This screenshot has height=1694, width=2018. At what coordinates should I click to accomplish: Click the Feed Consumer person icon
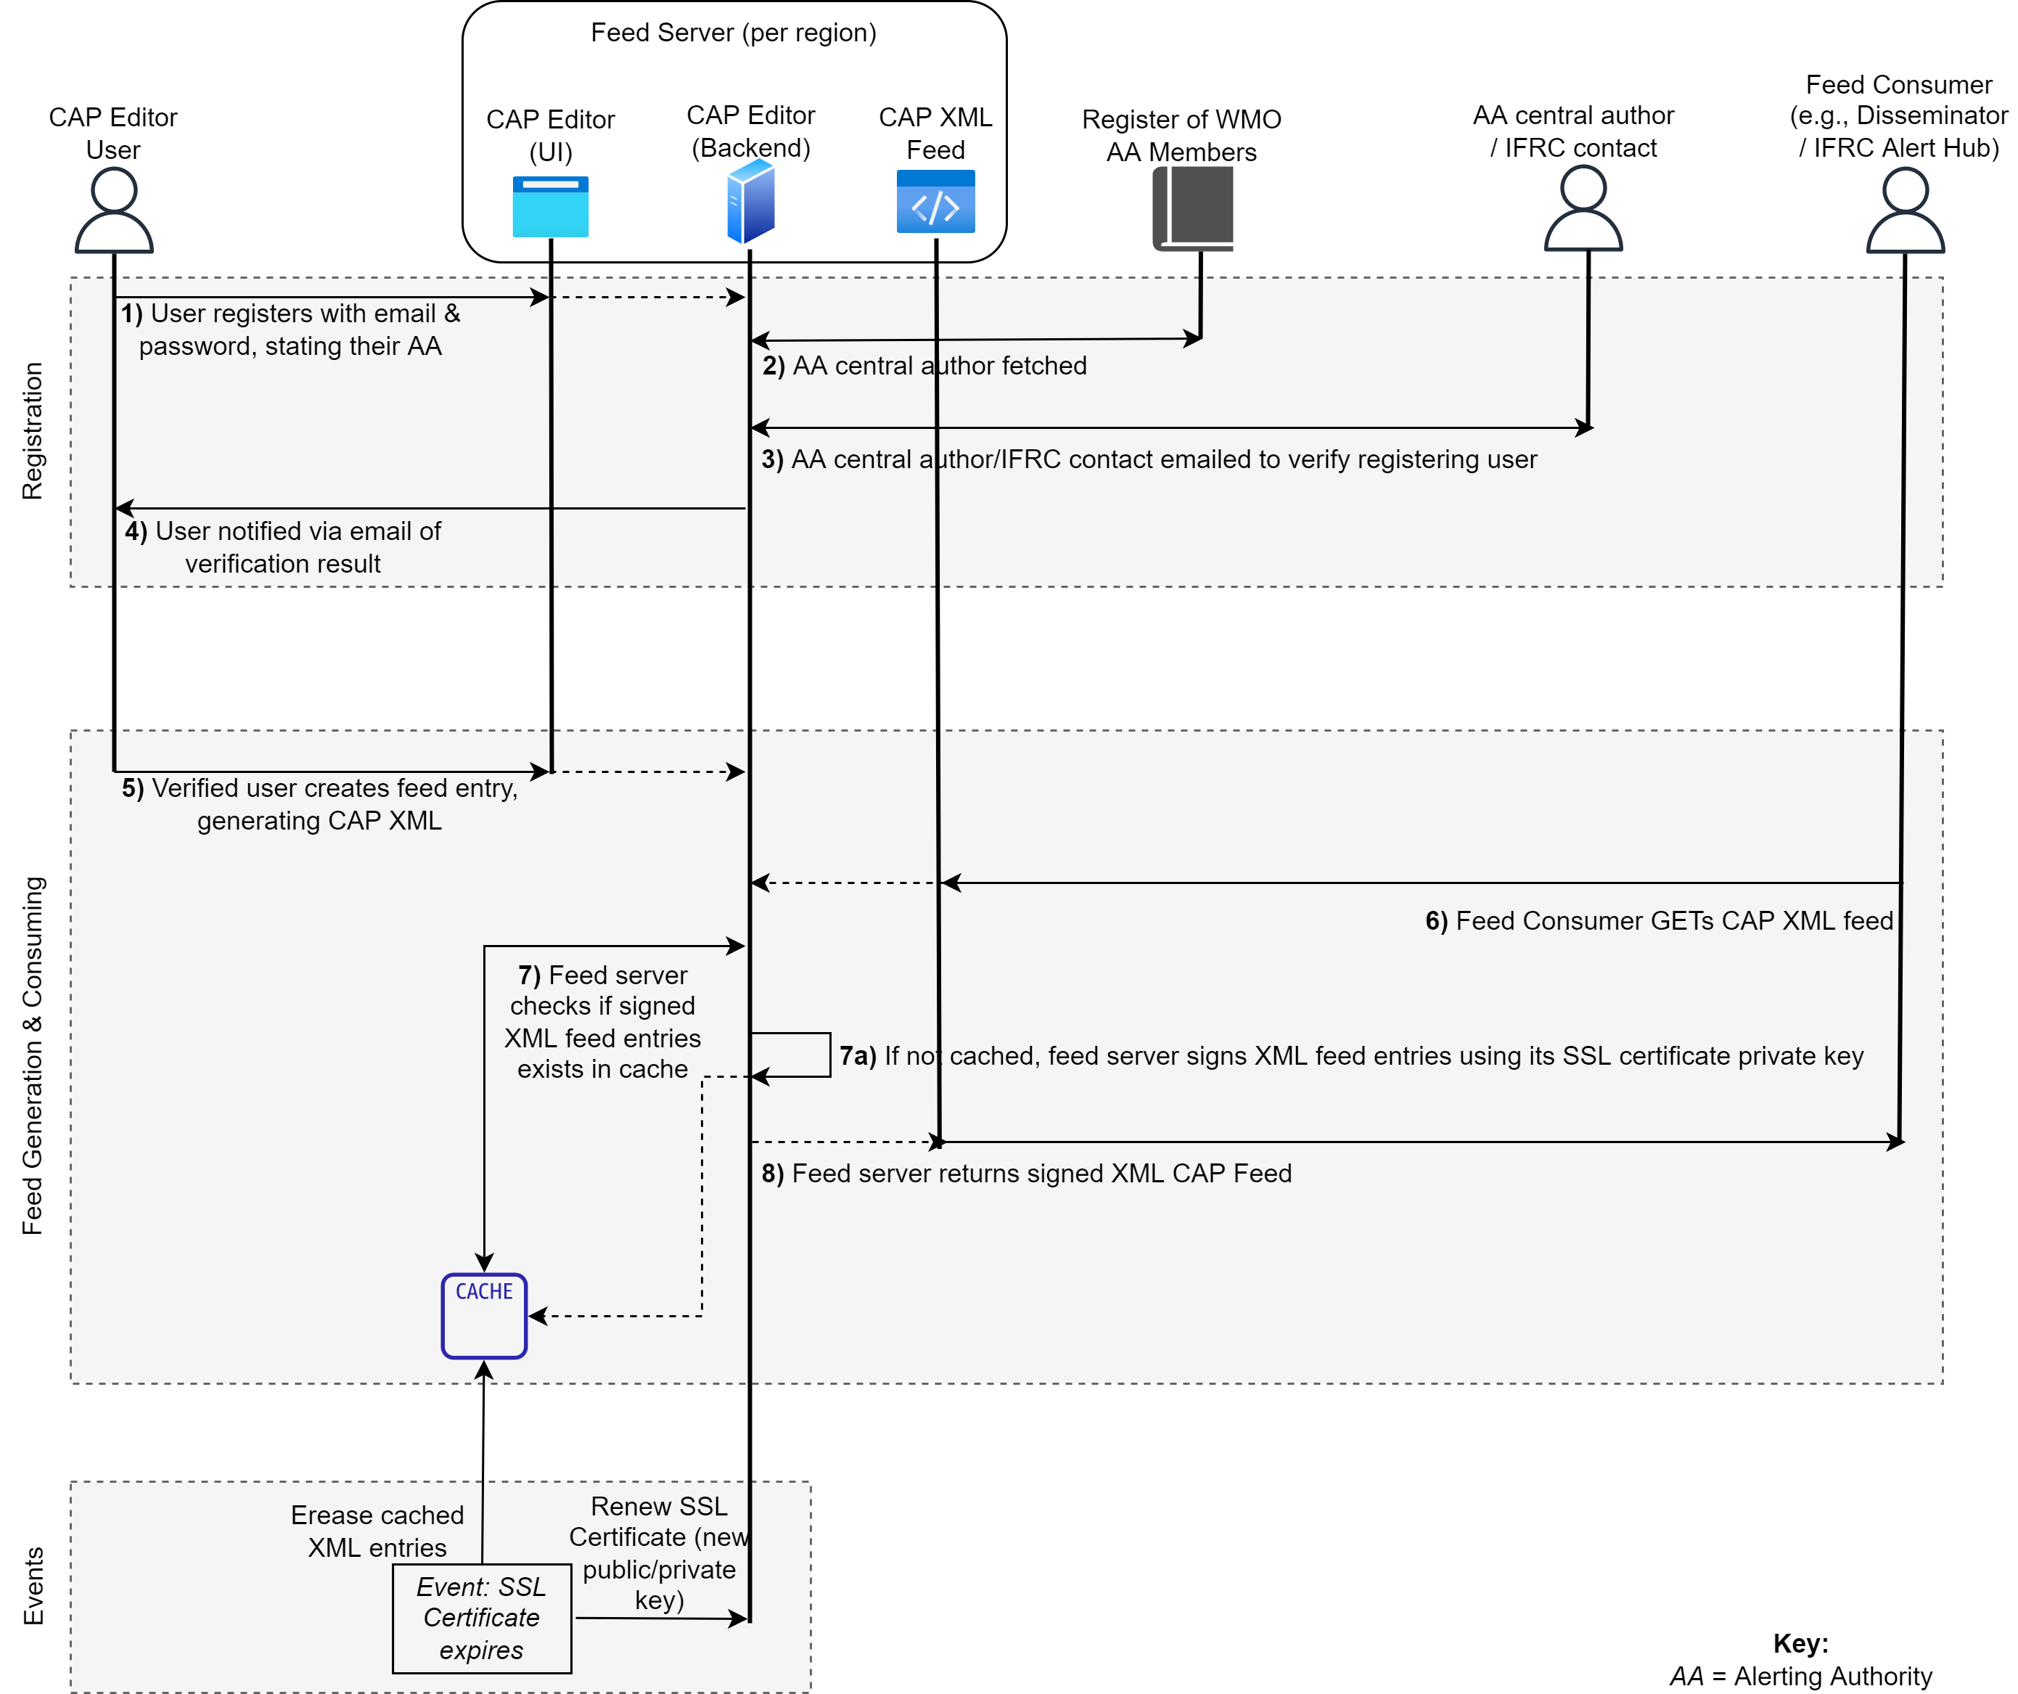tap(1905, 210)
